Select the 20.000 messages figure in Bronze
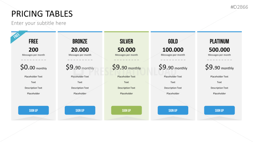This screenshot has height=142, width=253. tap(80, 50)
